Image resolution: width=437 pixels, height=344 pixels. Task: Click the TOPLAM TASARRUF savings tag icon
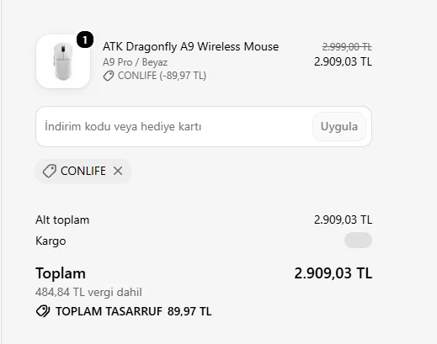[43, 311]
